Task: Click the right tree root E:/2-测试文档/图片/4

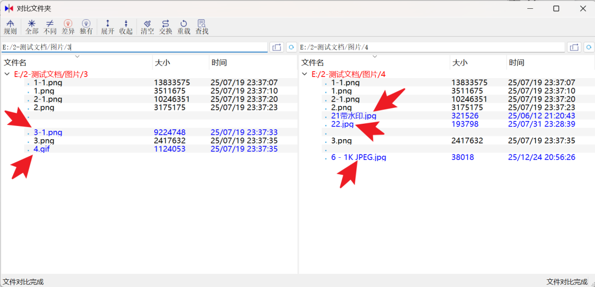Action: tap(348, 74)
